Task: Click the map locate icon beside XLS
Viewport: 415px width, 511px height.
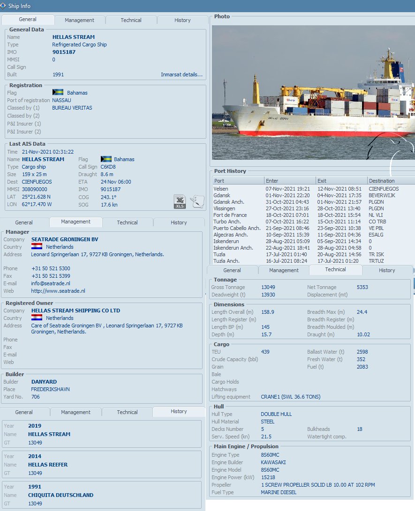Action: 197,201
